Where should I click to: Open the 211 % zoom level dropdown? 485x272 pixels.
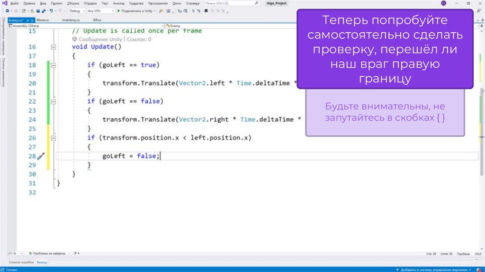(x=15, y=254)
